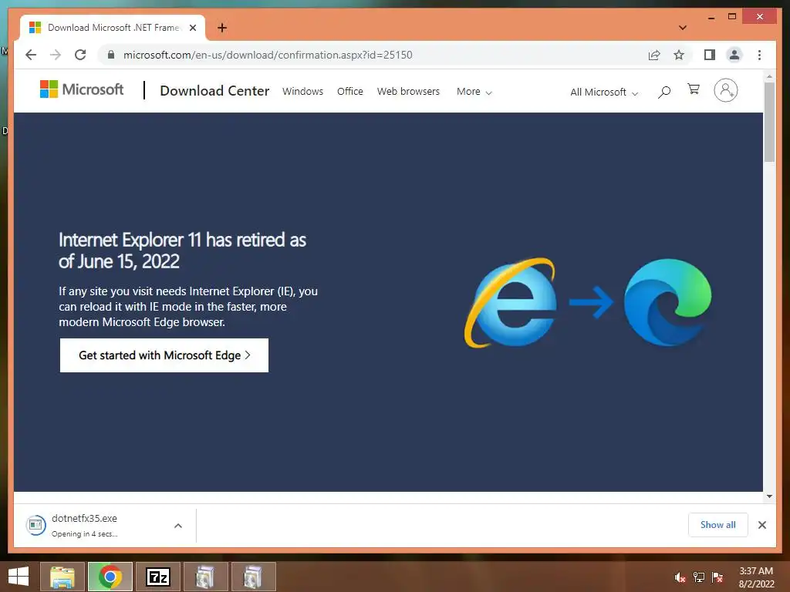Reload the current page

point(80,55)
